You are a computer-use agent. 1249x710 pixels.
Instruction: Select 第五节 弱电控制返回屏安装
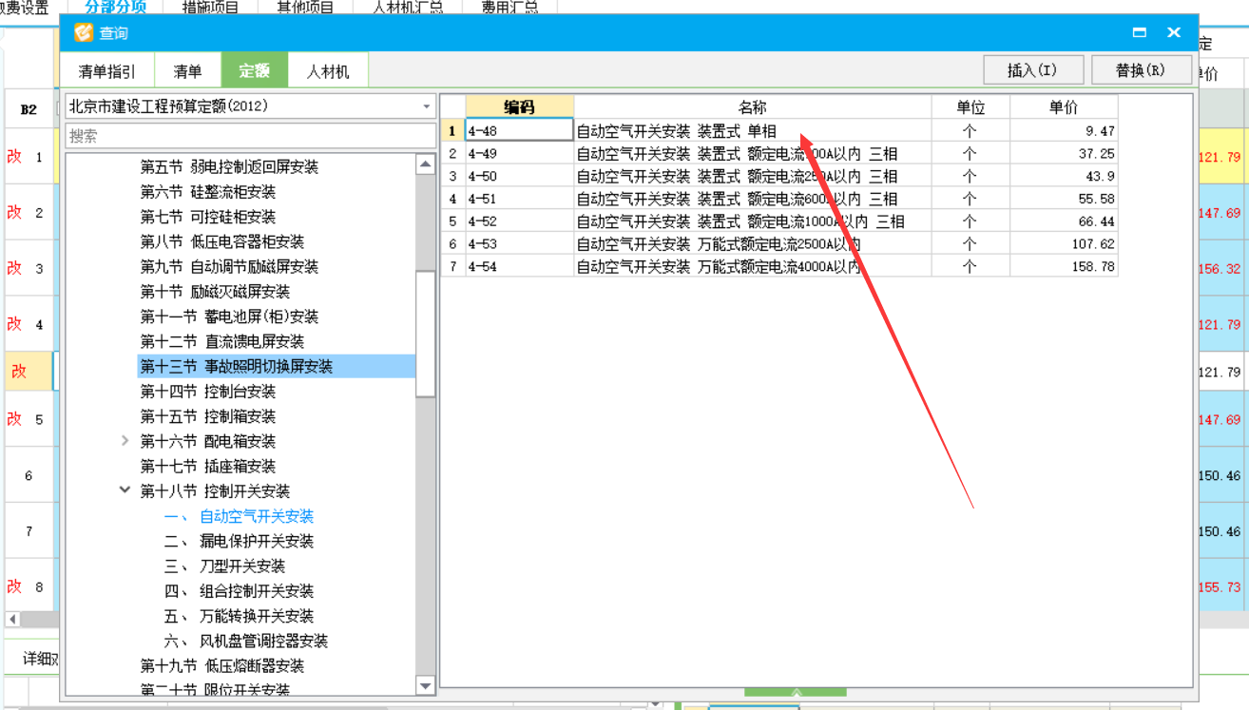coord(229,167)
